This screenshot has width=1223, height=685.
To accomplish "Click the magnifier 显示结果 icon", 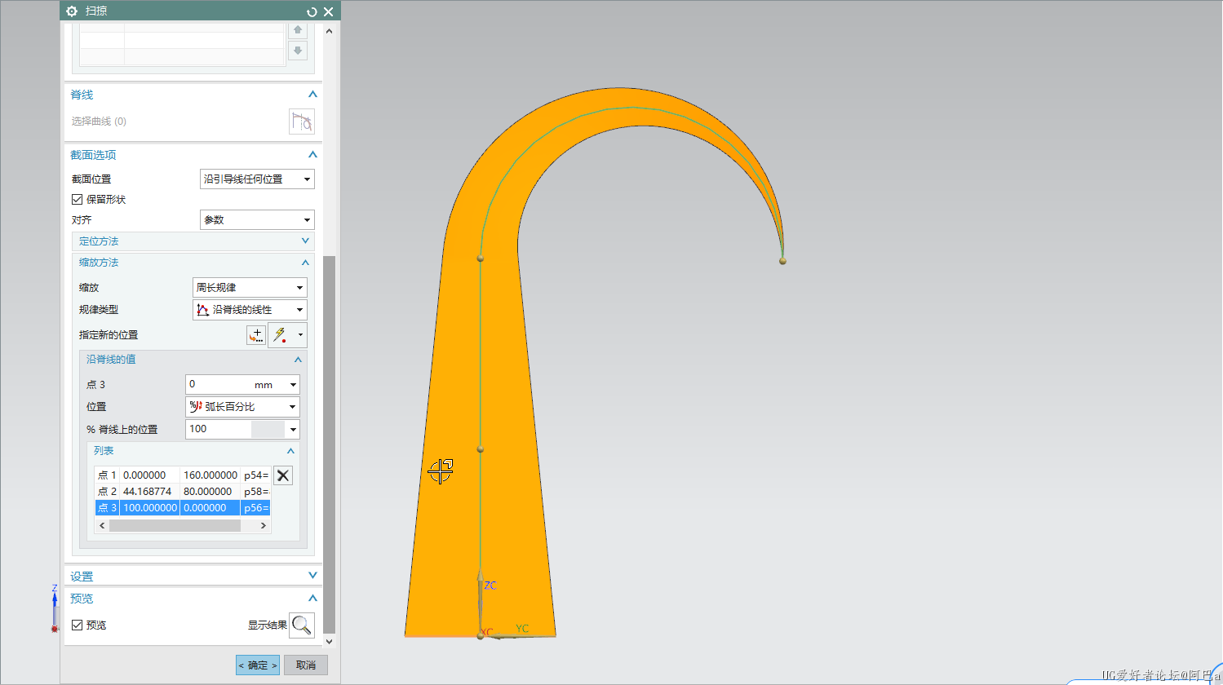I will coord(302,625).
